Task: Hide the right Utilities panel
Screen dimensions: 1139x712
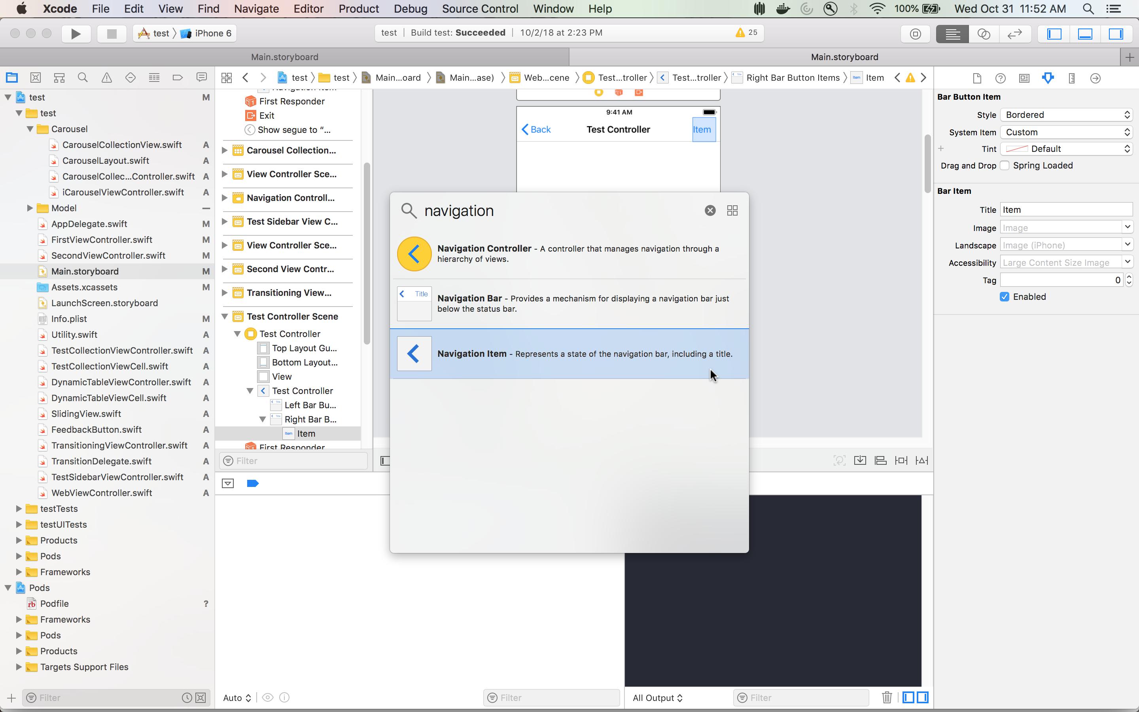Action: [x=1116, y=34]
